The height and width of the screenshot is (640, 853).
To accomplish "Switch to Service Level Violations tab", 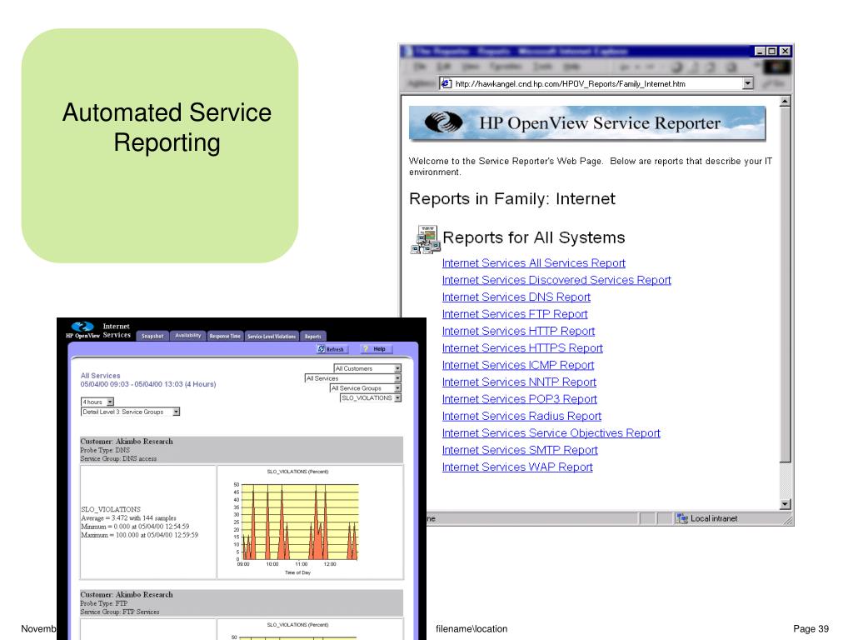I will point(272,336).
